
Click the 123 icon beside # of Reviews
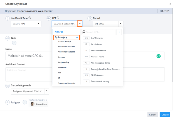click(86, 38)
